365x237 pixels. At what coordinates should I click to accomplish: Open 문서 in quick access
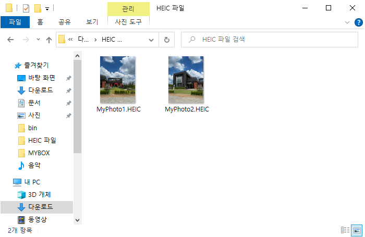(x=34, y=103)
